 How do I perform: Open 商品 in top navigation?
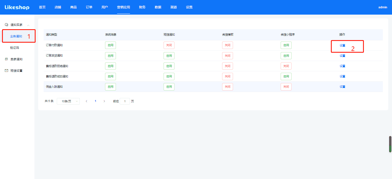tap(73, 7)
